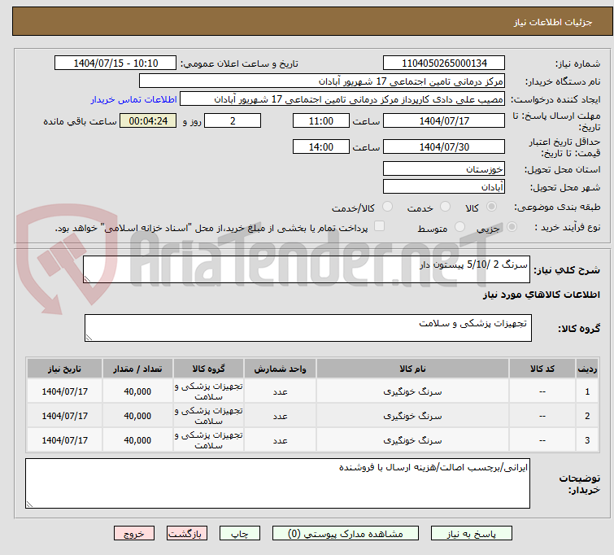Click the deadline time field 11:00
The height and width of the screenshot is (555, 614).
point(320,120)
